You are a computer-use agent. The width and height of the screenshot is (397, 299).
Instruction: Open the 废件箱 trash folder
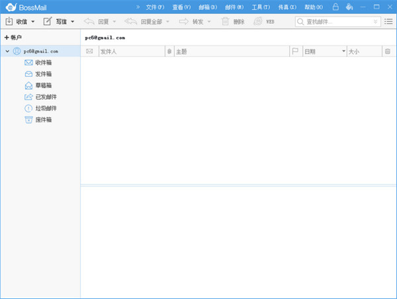point(44,120)
